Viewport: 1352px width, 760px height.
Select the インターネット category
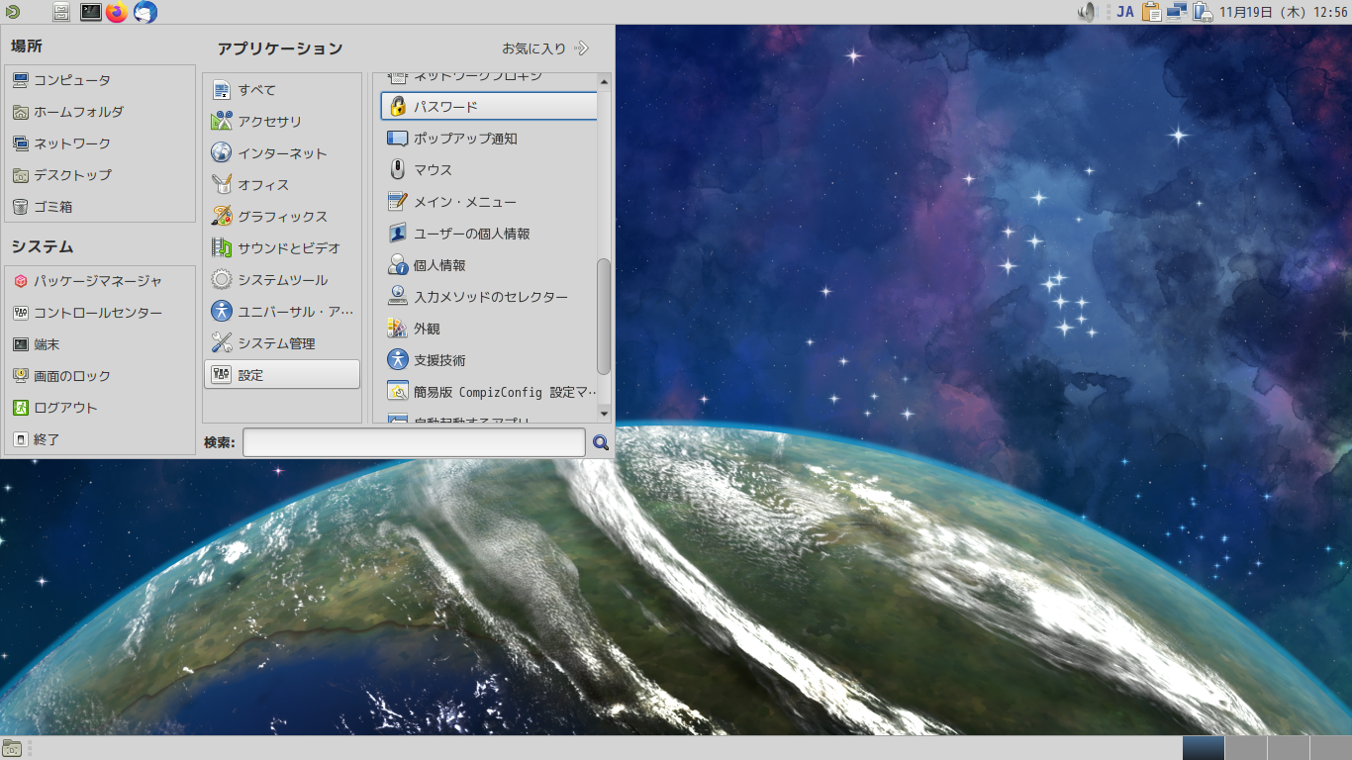(x=282, y=153)
